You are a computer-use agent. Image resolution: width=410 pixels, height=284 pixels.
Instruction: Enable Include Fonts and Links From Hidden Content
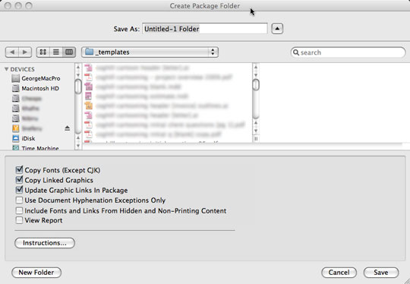click(x=19, y=210)
